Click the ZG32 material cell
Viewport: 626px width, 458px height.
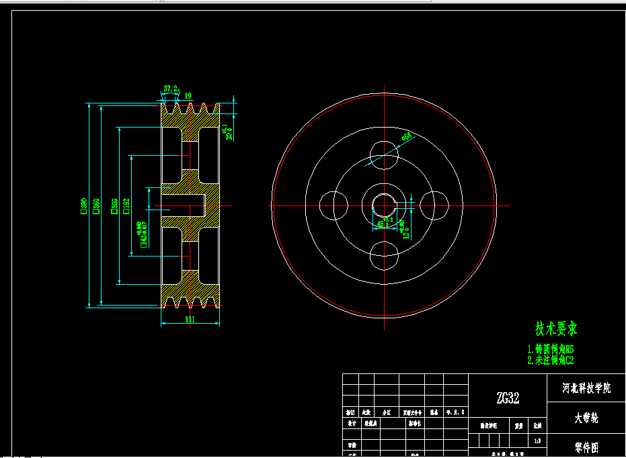[x=508, y=396]
